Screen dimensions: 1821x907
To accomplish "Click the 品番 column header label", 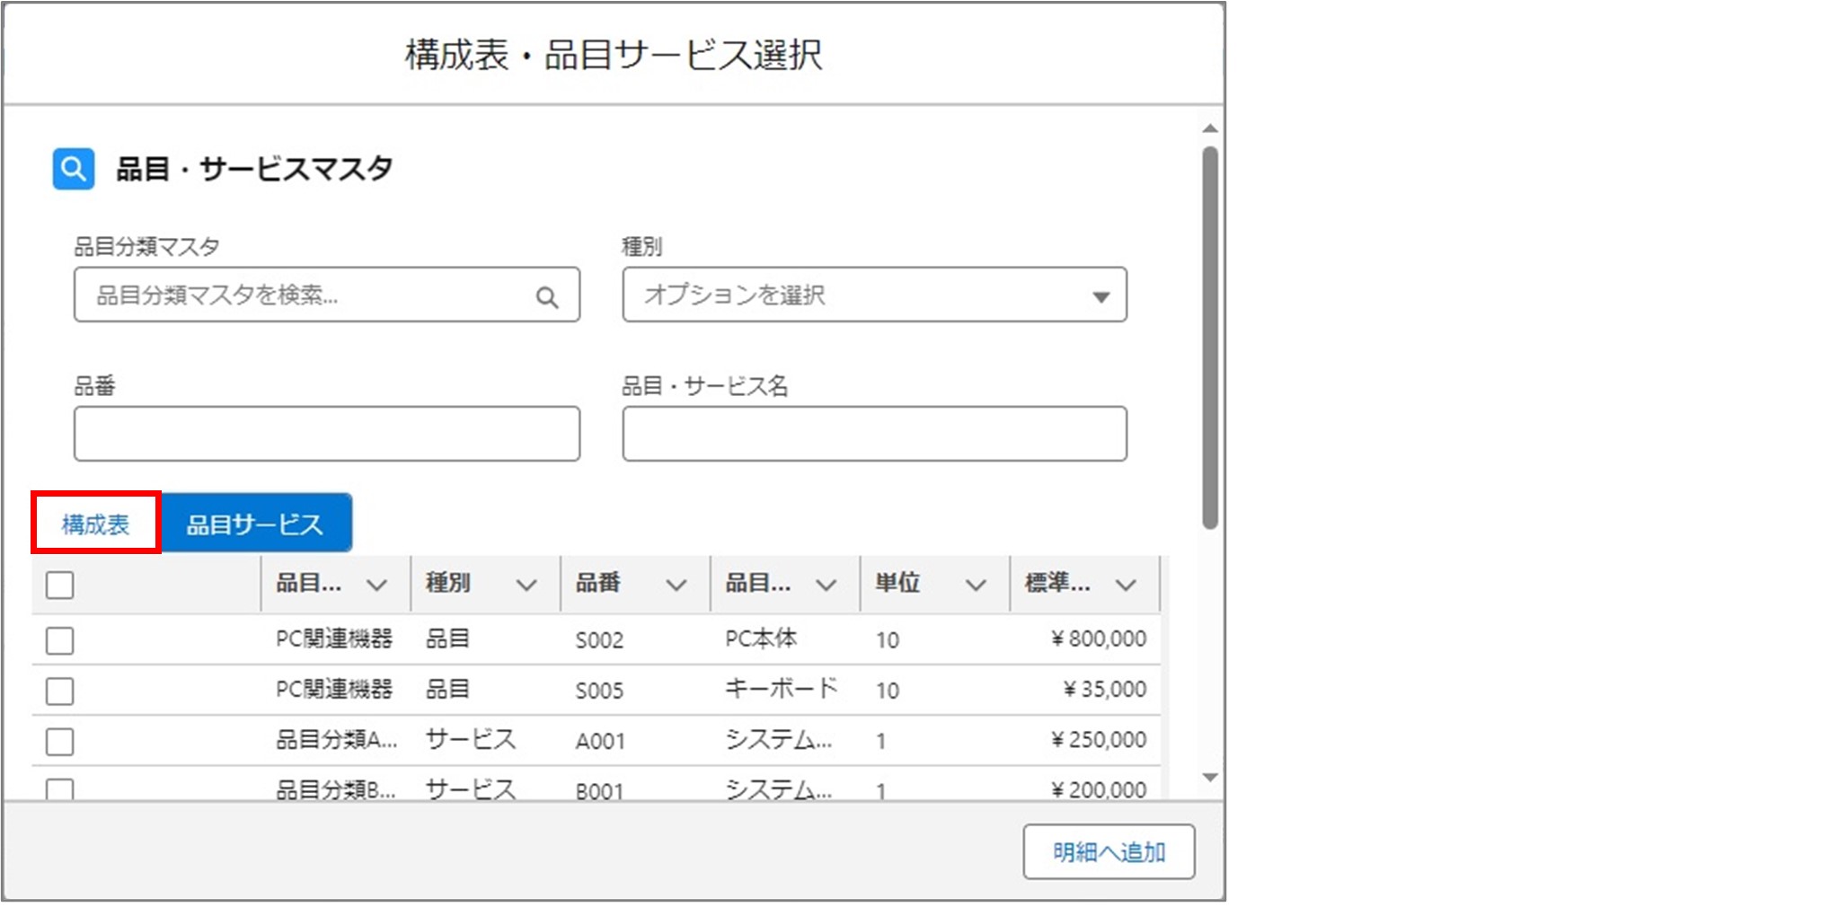I will tap(597, 583).
